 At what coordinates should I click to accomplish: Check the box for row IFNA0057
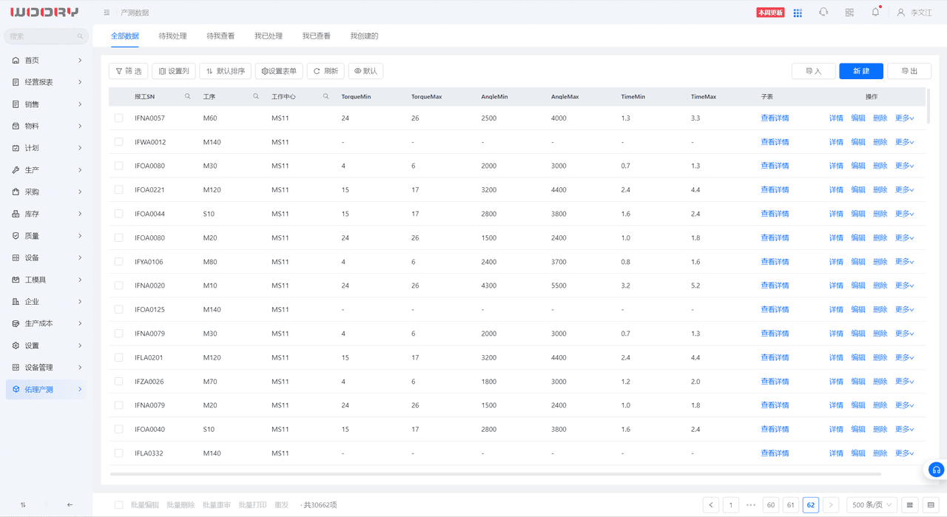click(x=118, y=118)
